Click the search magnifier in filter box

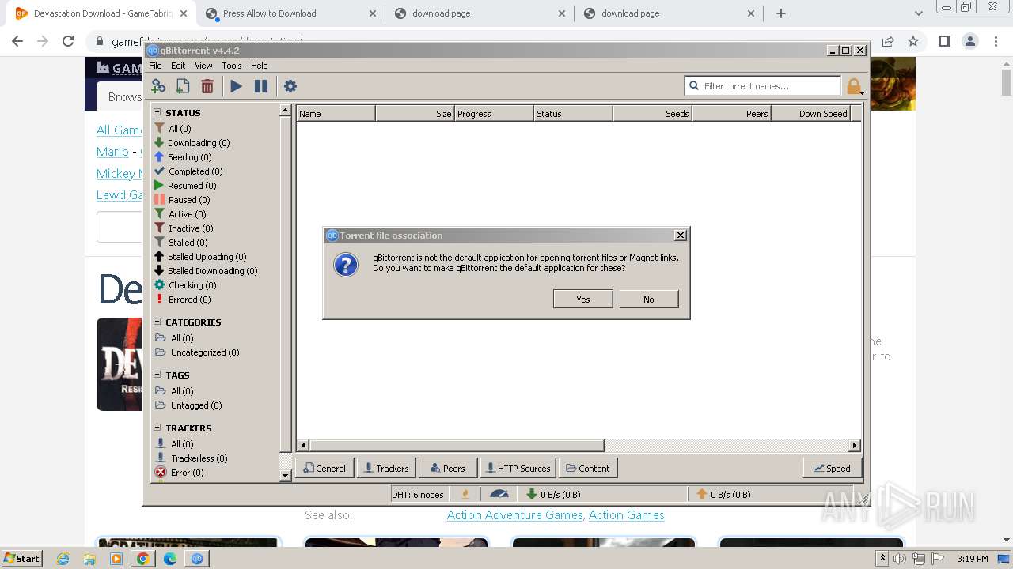[694, 85]
